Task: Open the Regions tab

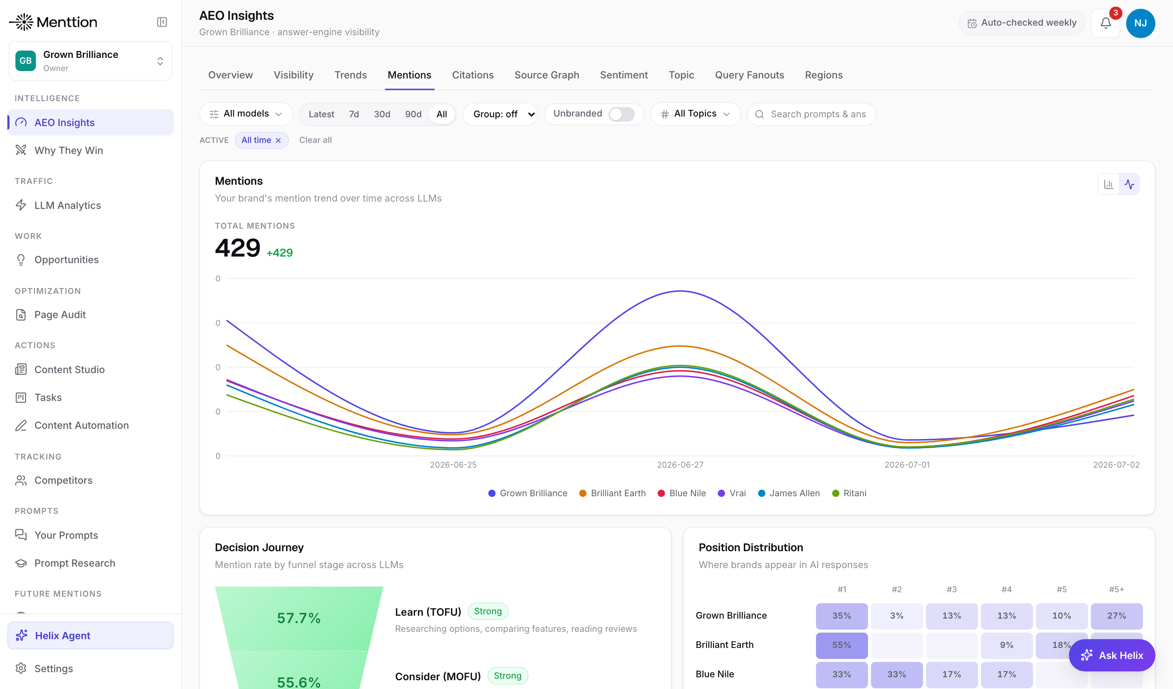Action: tap(824, 75)
